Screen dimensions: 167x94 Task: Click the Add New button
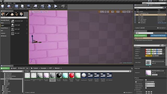click(5, 68)
